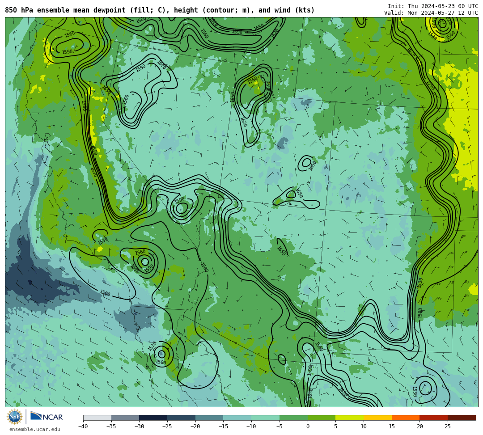Screen dimensions: 483x435
Task: Click the slate gray colorbar swatch between -35 and -30
Action: click(125, 418)
